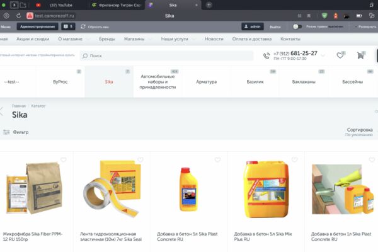Open the Акции и скидки menu item
Viewport: 378px width, 252px height.
(x=33, y=39)
